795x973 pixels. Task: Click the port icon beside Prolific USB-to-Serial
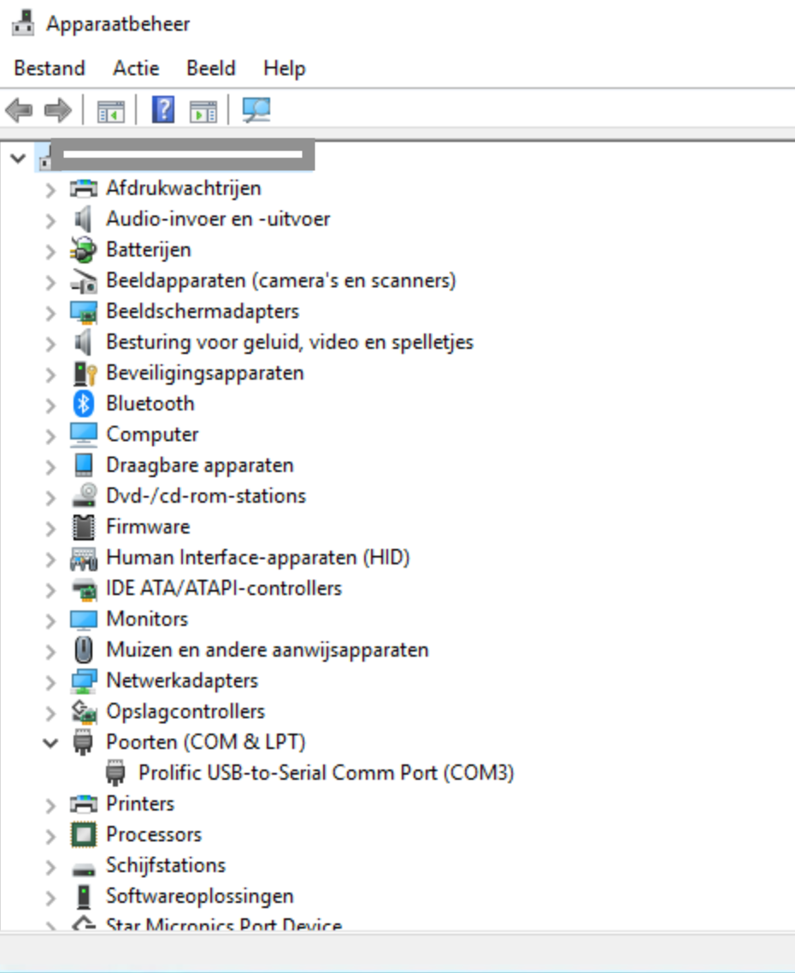(115, 773)
